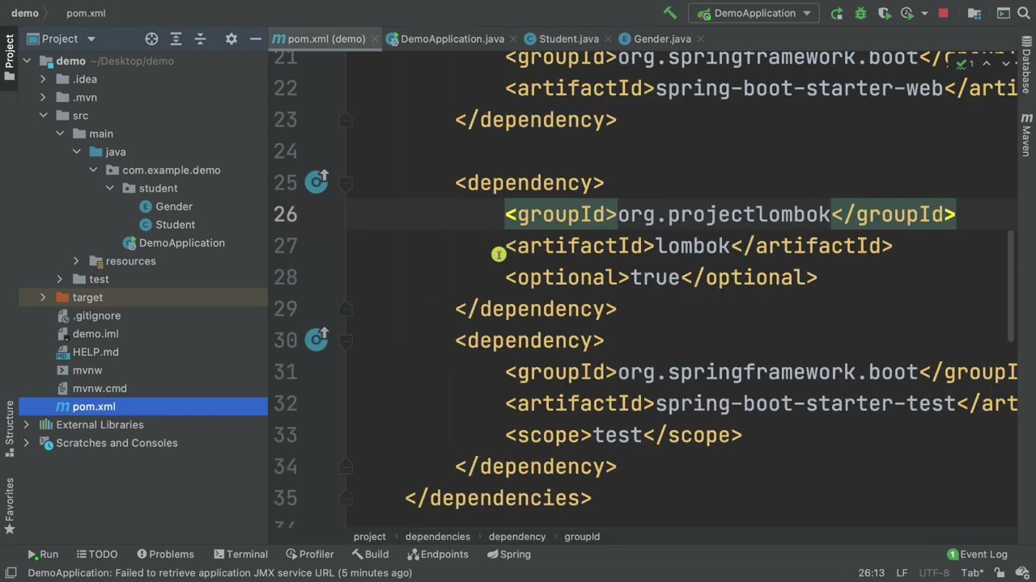Expand the .mvn folder
This screenshot has width=1036, height=582.
coord(43,98)
